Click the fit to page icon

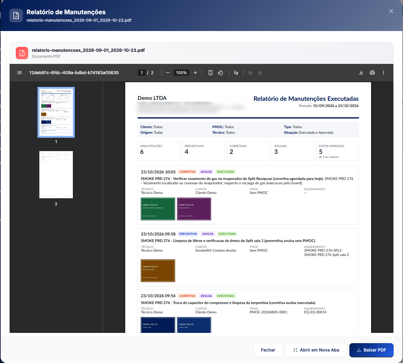(x=210, y=73)
